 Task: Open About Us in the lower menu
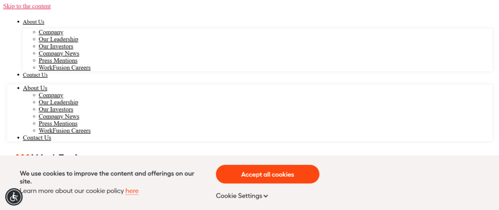point(35,88)
